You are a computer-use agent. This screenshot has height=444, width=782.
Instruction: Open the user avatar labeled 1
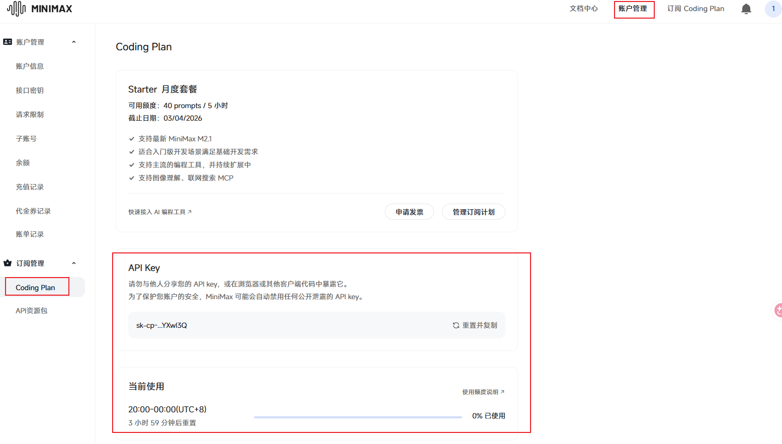pos(773,9)
